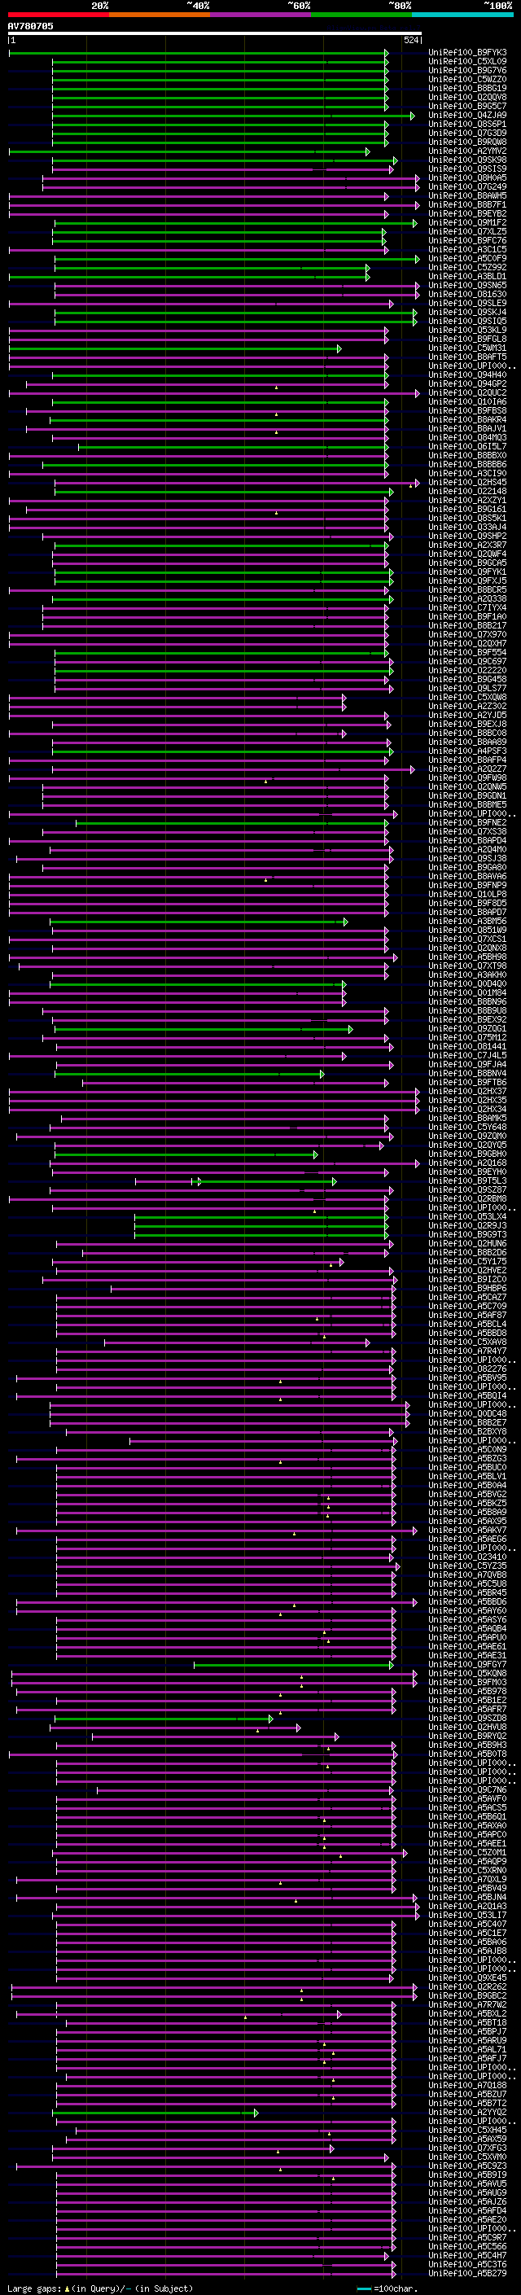Click the purple ~60% identity legend segment
The width and height of the screenshot is (521, 2295).
point(260,15)
